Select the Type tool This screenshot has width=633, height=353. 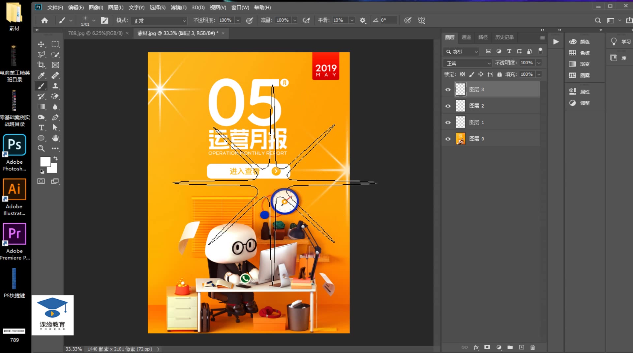[x=41, y=127]
